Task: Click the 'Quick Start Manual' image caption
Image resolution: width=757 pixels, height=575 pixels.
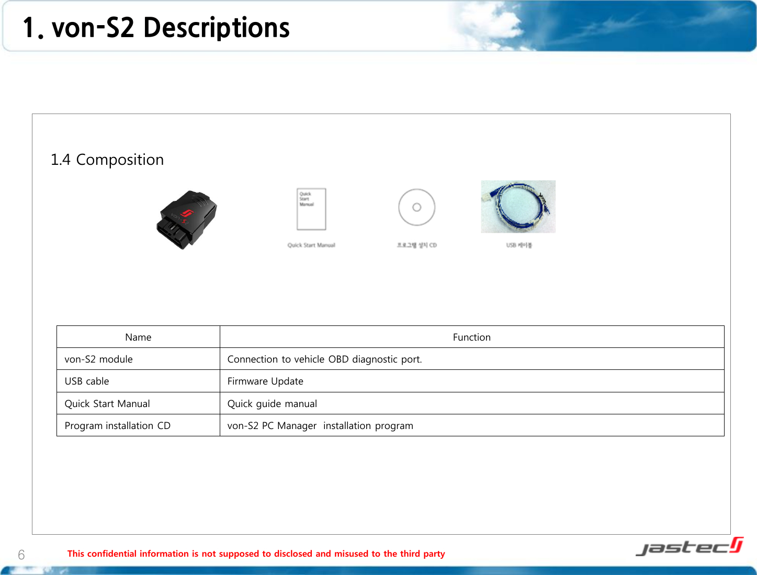Action: [311, 245]
